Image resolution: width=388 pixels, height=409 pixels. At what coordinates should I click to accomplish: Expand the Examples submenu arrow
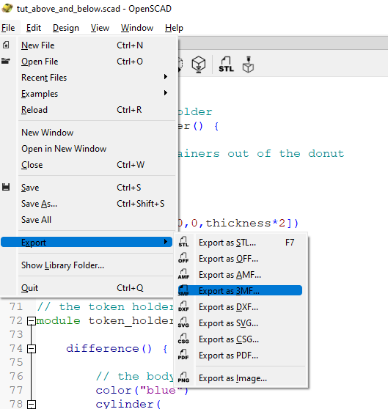pos(166,93)
